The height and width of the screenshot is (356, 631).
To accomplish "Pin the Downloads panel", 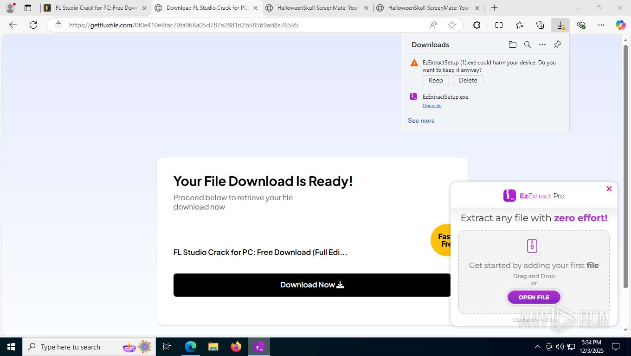I will 558,44.
